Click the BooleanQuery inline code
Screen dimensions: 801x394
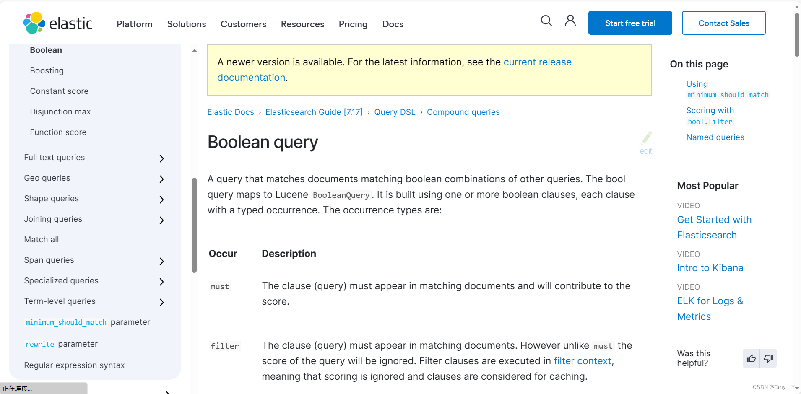pyautogui.click(x=341, y=195)
